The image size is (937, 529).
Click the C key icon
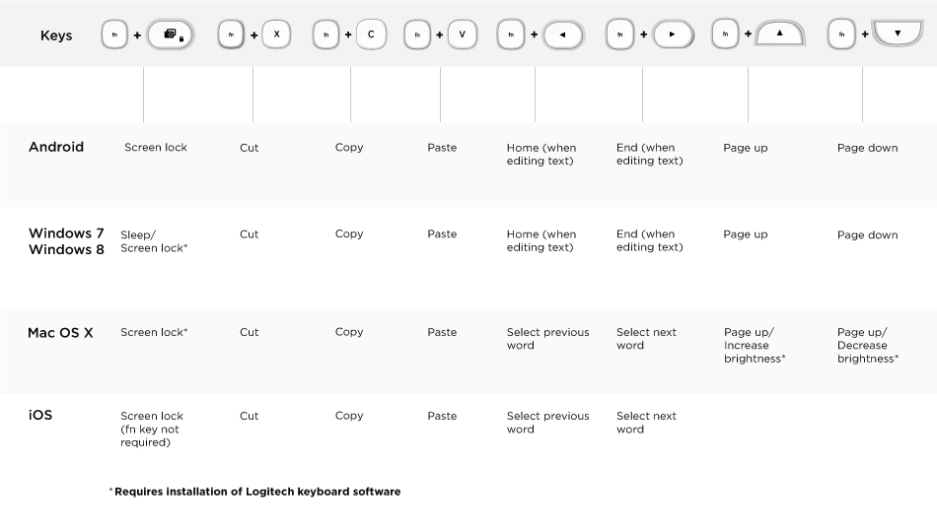point(371,34)
